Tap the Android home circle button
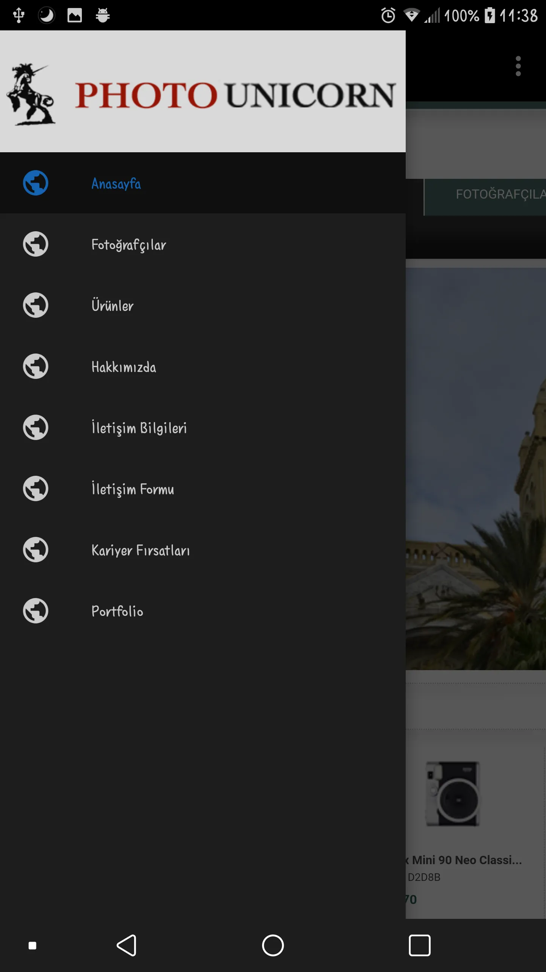This screenshot has width=546, height=972. click(273, 945)
